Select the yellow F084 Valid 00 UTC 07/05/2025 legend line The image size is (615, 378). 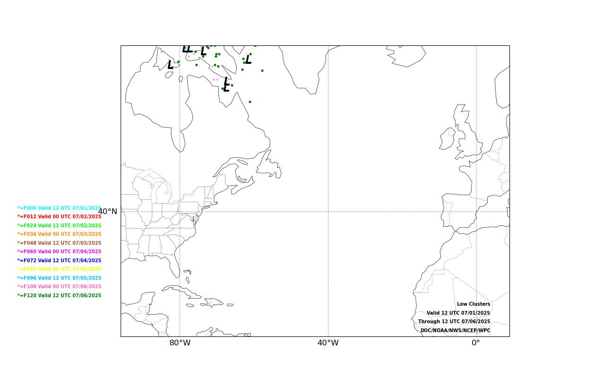coord(60,269)
